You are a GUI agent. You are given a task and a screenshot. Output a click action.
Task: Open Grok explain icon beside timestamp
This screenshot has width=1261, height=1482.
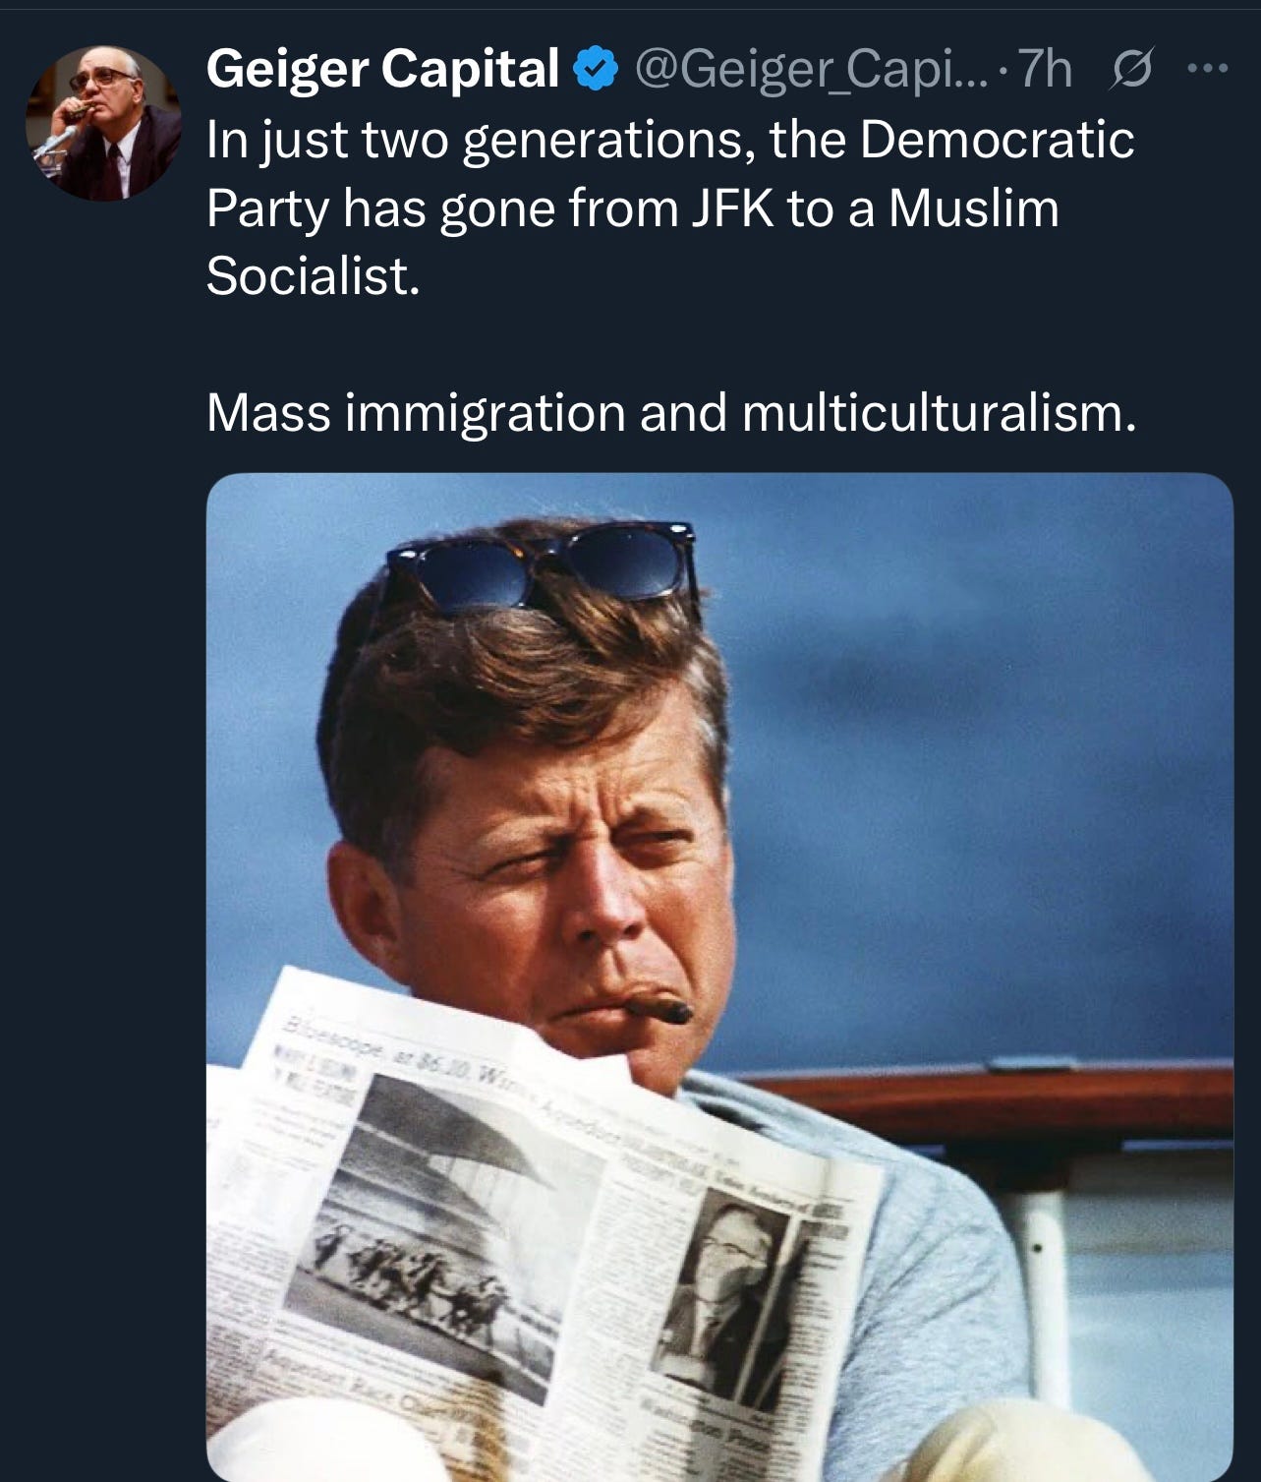1131,70
